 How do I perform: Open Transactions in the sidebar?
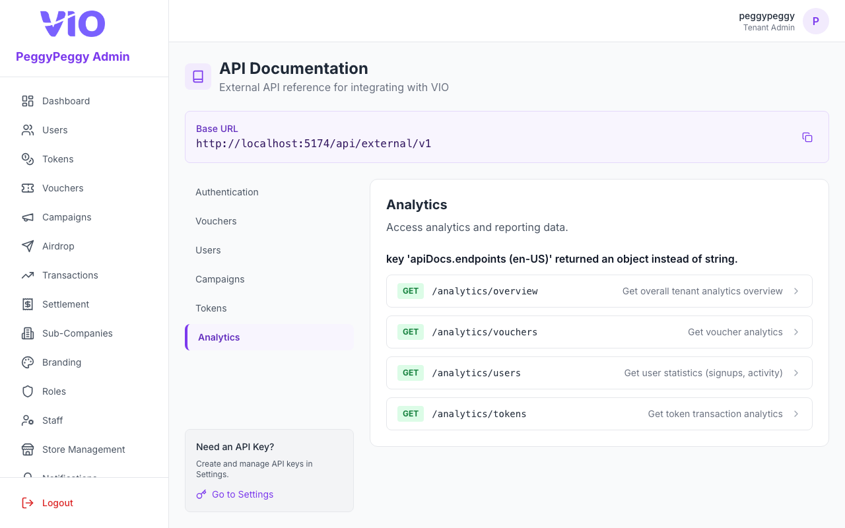84,275
